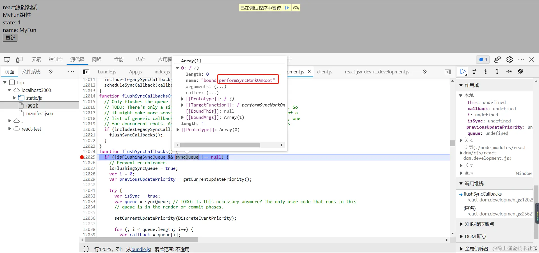Select flushSyncCallbacks call stack frame

point(495,197)
